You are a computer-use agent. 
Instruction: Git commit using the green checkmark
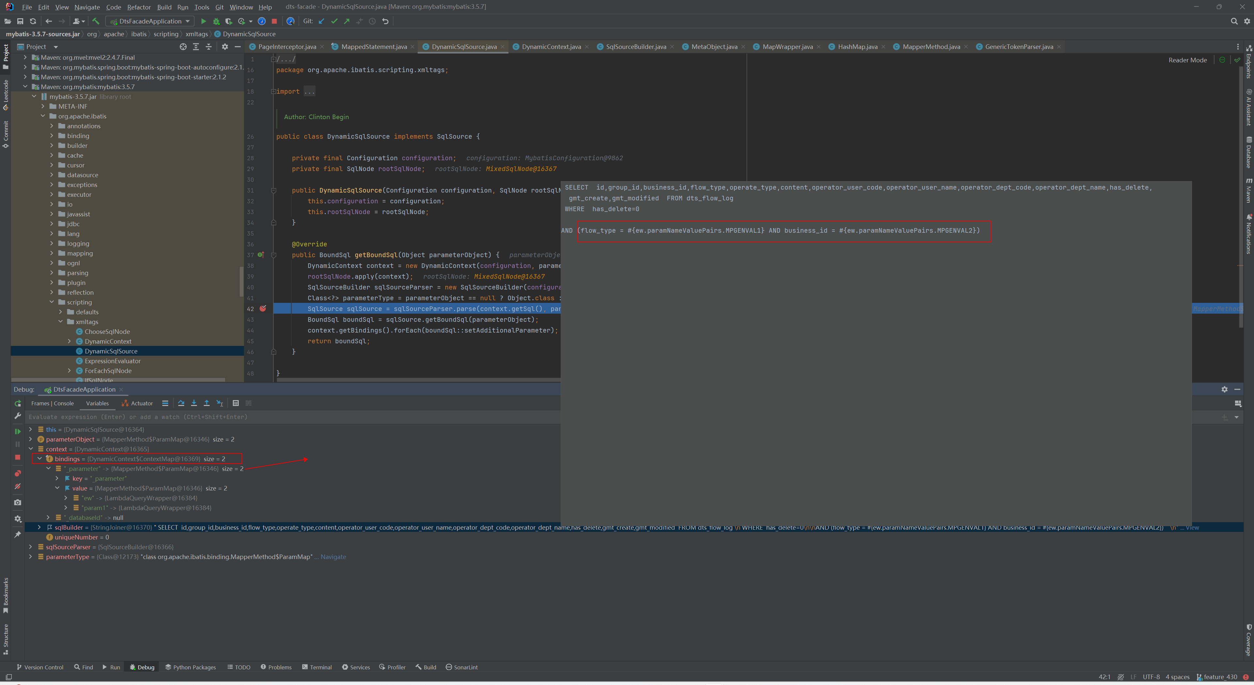(x=334, y=22)
